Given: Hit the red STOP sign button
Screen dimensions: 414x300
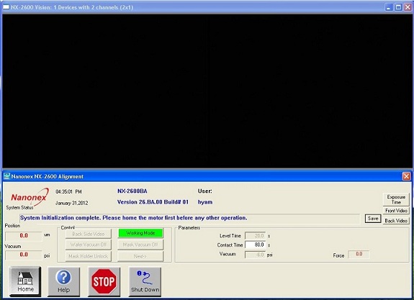Looking at the screenshot, I should click(104, 282).
